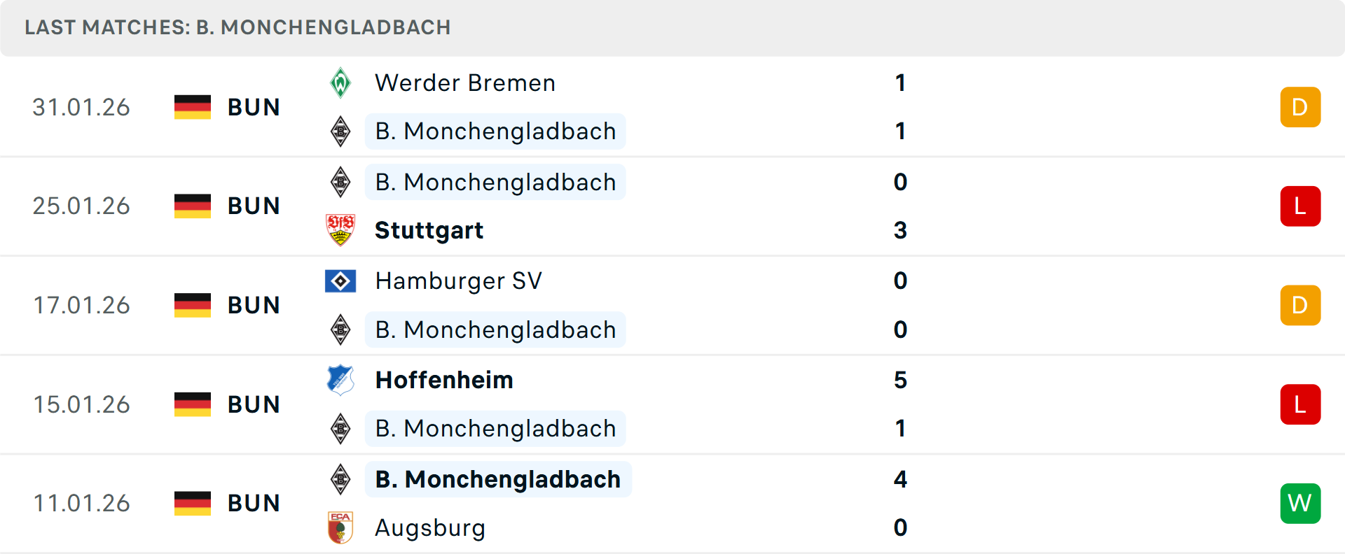The image size is (1345, 554).
Task: Expand the Hamburger SV match details
Action: [x=672, y=305]
